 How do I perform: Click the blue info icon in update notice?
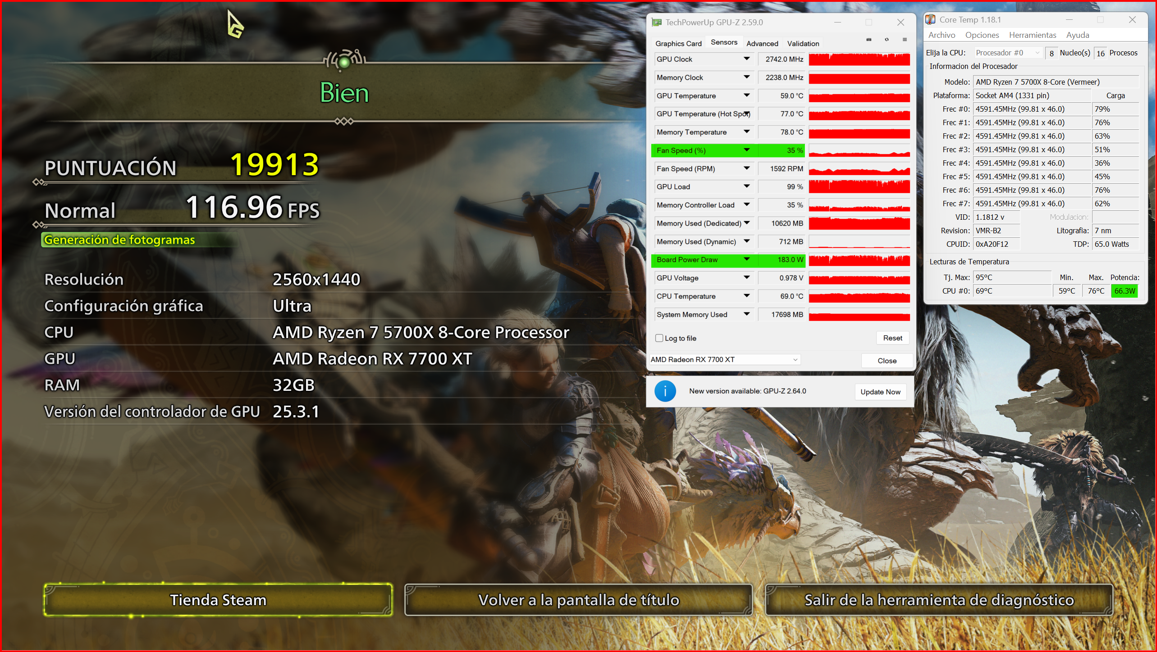pos(665,391)
